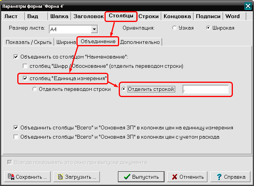Select the Объединение sub-tab
Image resolution: width=254 pixels, height=186 pixels.
pos(98,41)
